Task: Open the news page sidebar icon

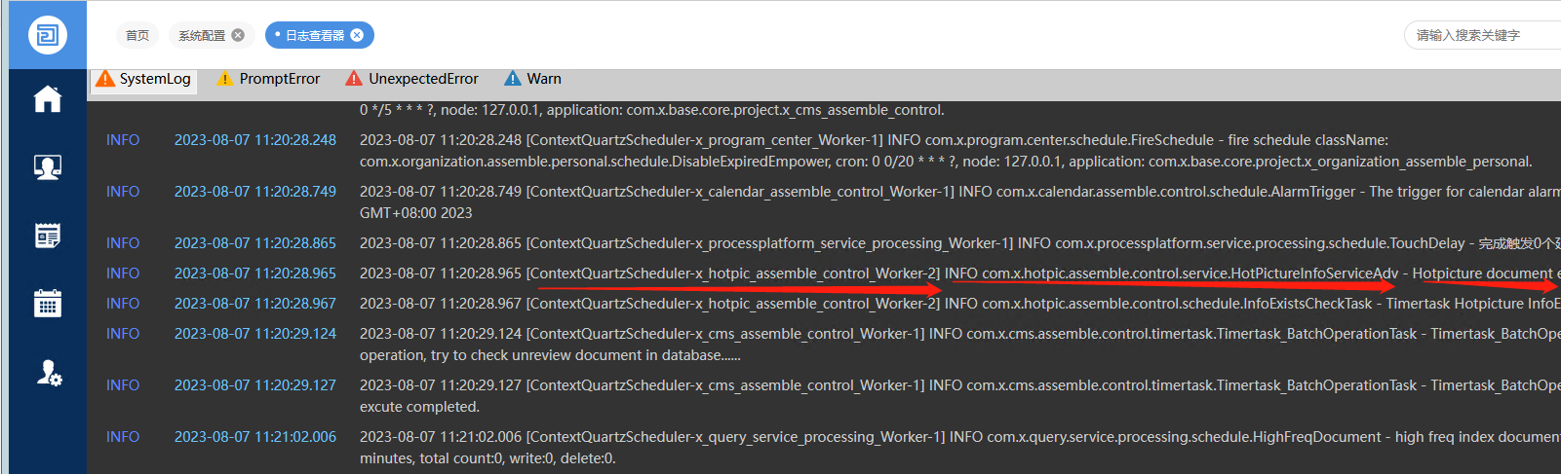Action: pos(47,236)
